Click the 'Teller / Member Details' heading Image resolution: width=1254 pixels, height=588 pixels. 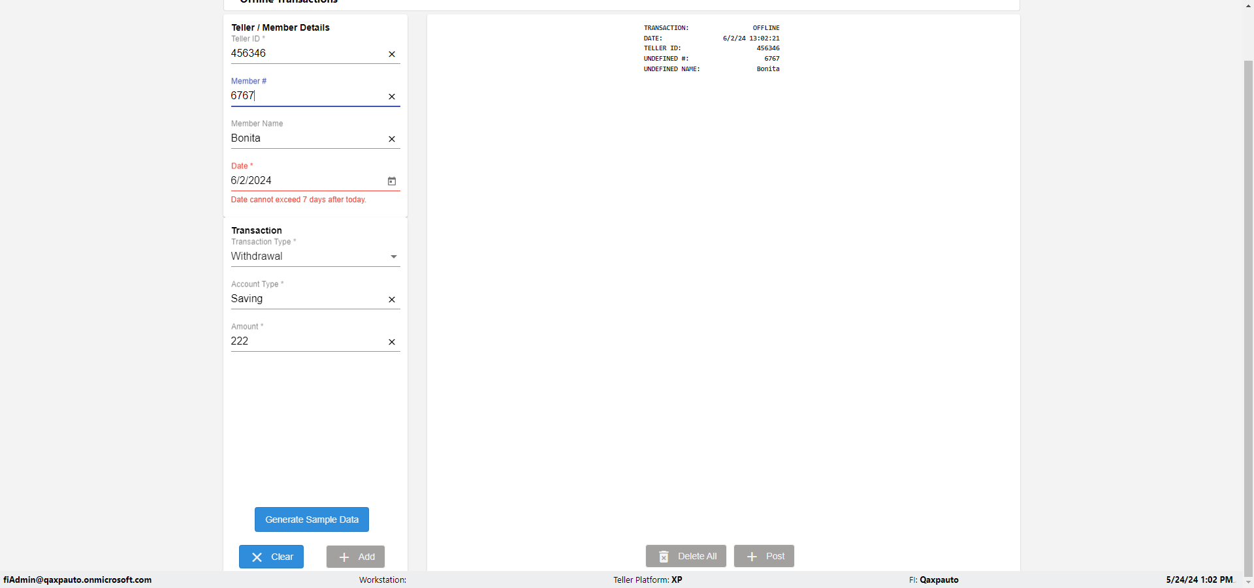pos(280,27)
